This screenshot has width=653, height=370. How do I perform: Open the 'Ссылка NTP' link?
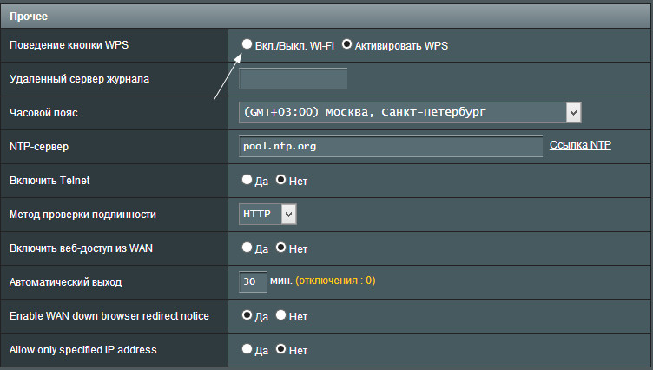580,145
